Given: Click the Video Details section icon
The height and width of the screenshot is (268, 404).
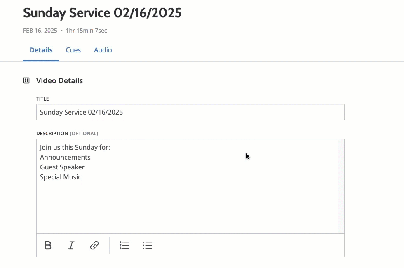Looking at the screenshot, I should 26,81.
